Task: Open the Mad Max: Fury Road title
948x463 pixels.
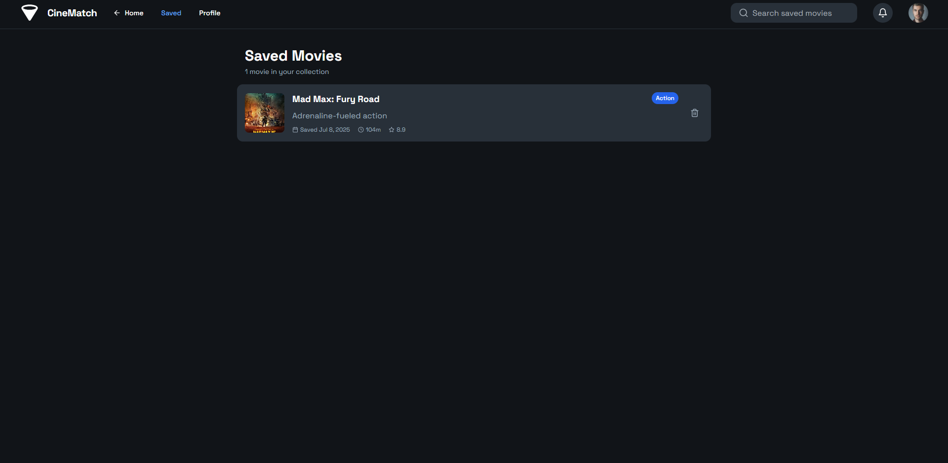Action: (335, 99)
